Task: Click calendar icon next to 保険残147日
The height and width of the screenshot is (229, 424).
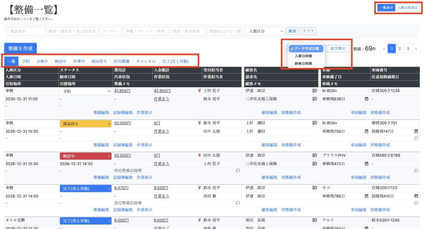Action: [x=416, y=131]
